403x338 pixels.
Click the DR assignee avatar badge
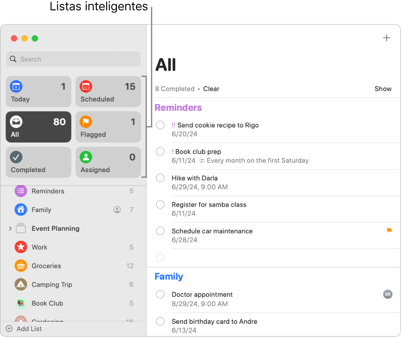pyautogui.click(x=387, y=295)
